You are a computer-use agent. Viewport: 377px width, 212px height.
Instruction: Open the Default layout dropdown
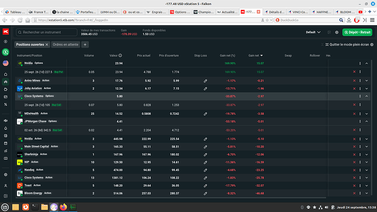coord(313,32)
